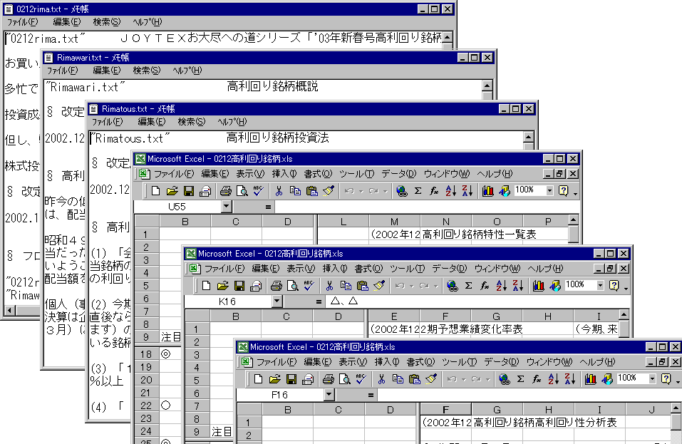Click Print icon in front Excel window (cell F16)
Viewport: 682px width, 444px height.
coord(329,379)
